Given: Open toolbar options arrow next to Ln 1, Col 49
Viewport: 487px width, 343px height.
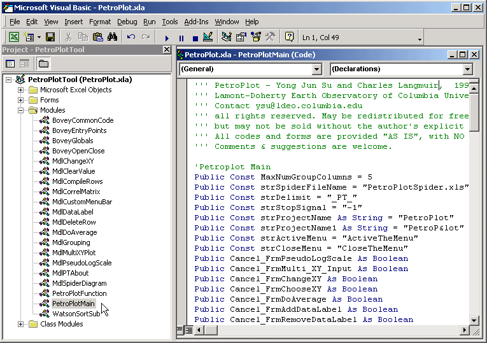Looking at the screenshot, I should pyautogui.click(x=420, y=39).
